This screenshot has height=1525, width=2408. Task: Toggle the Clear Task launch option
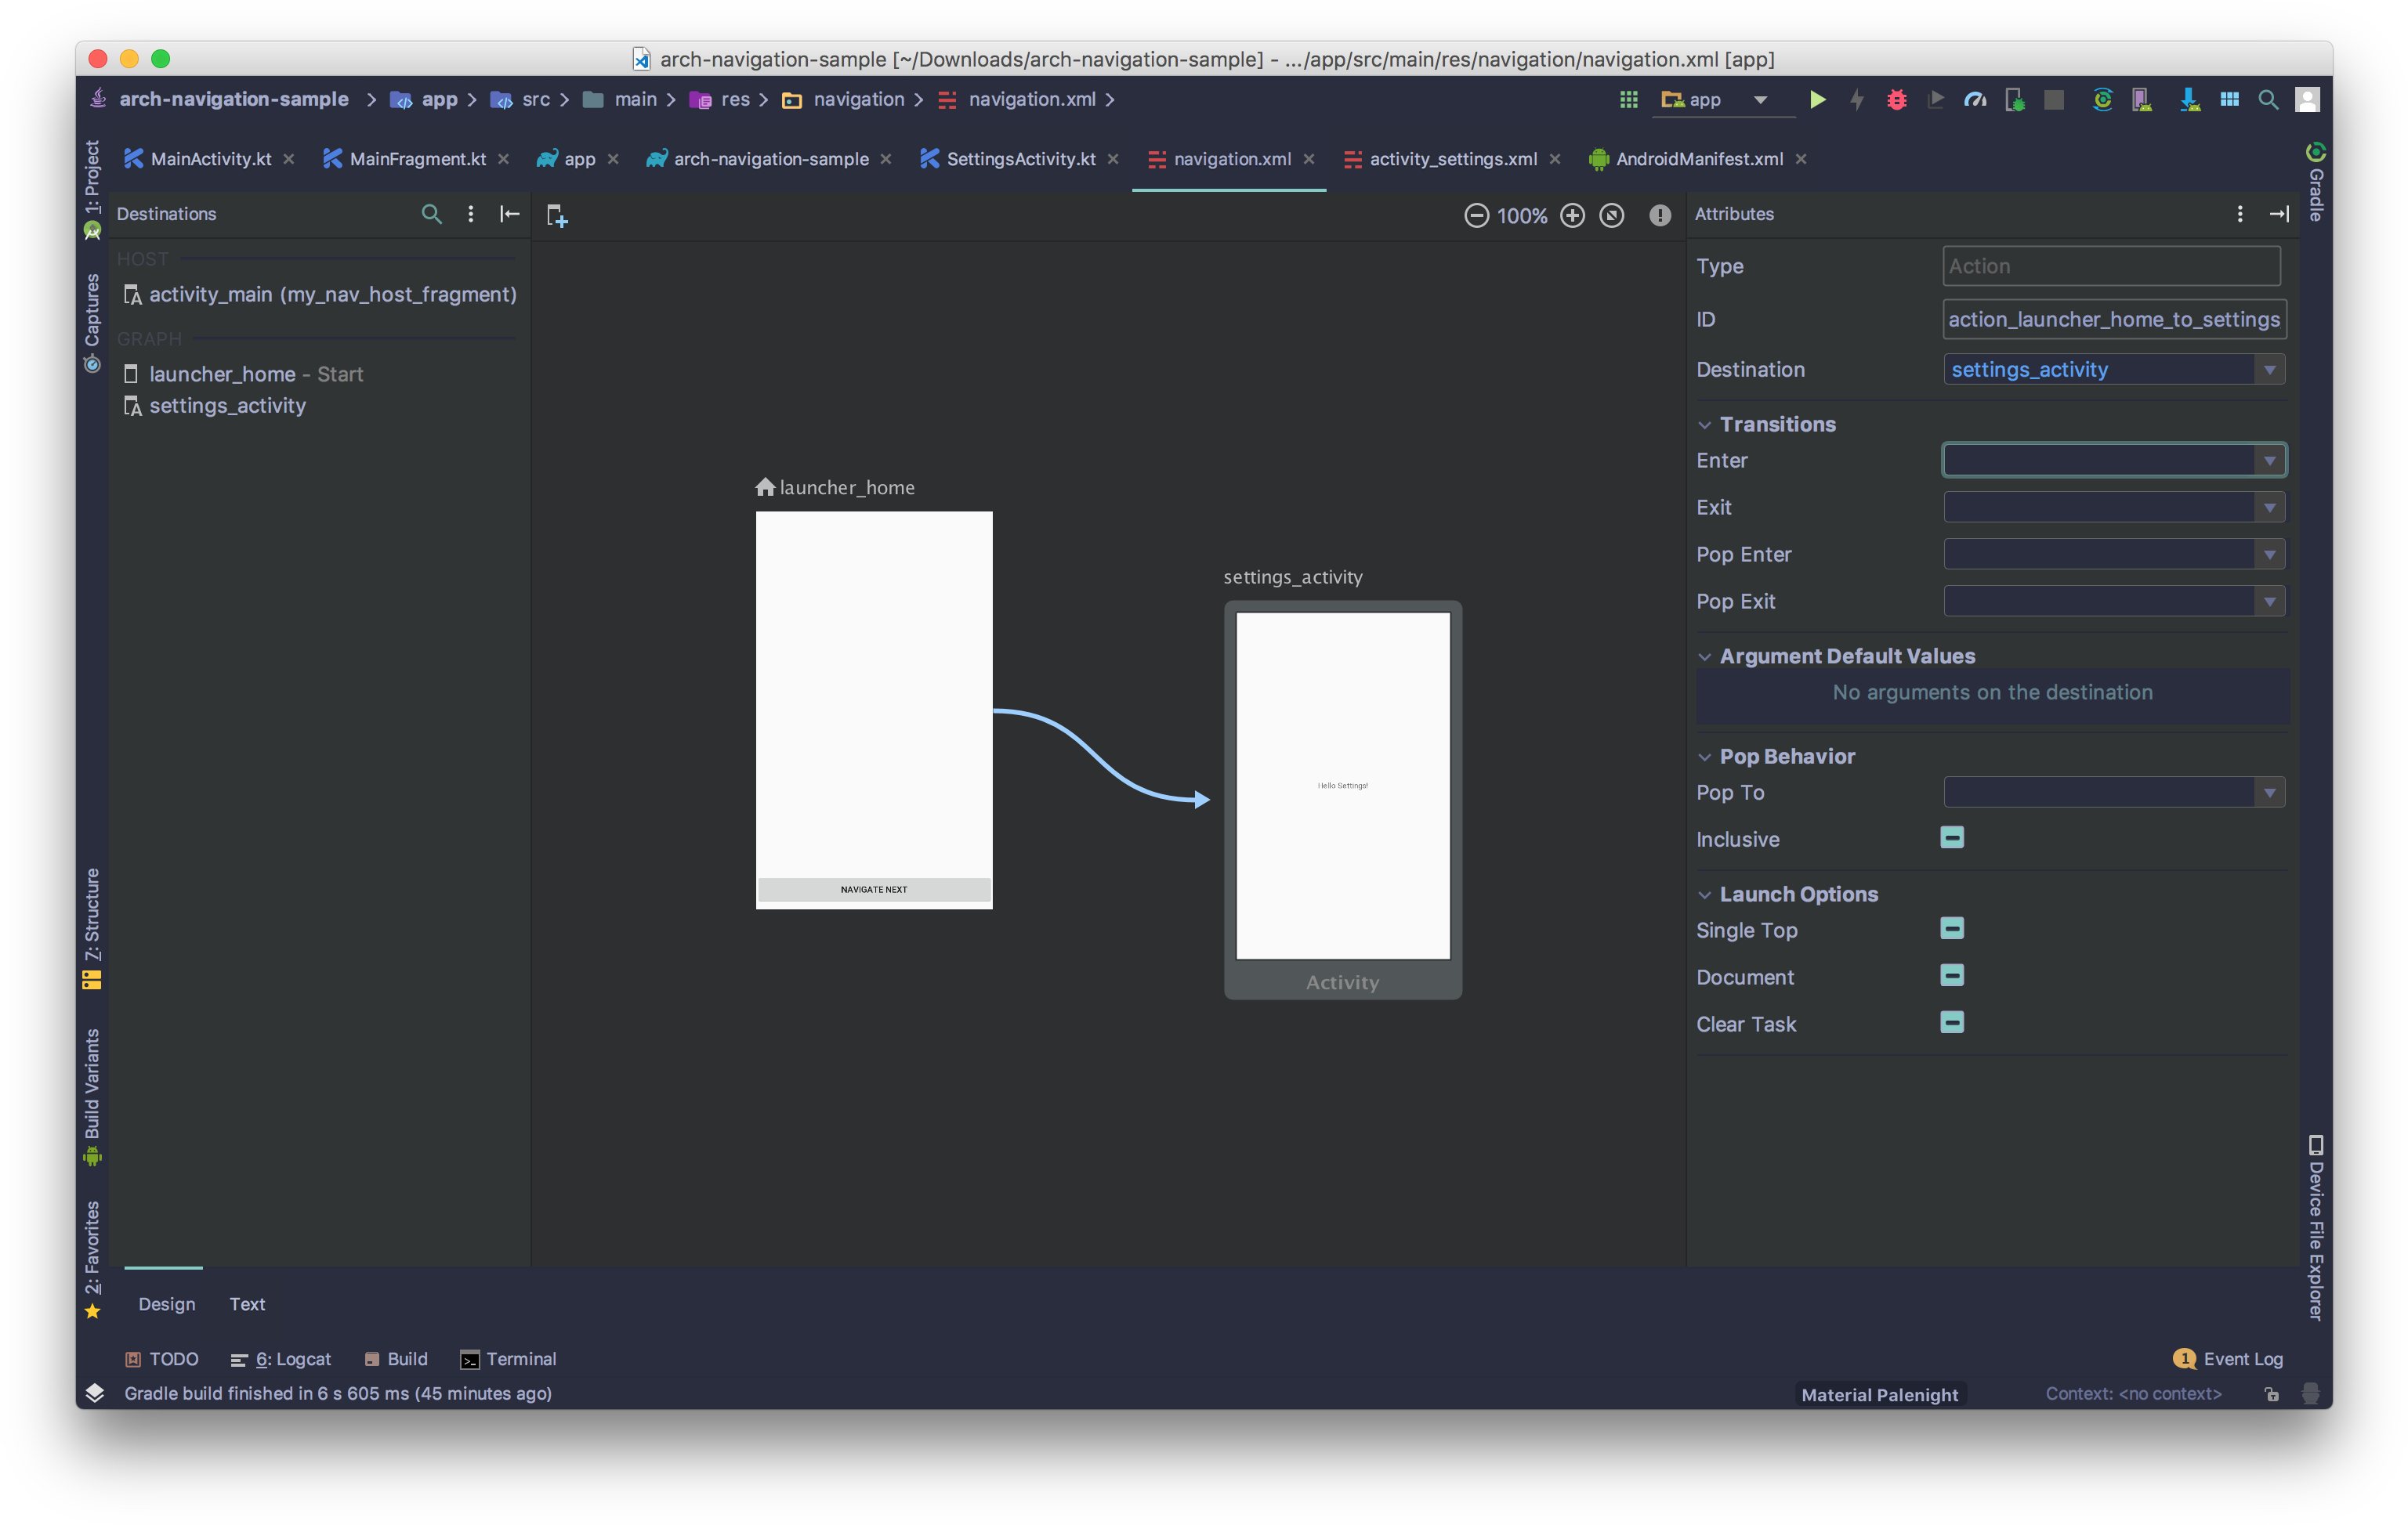coord(1952,1022)
